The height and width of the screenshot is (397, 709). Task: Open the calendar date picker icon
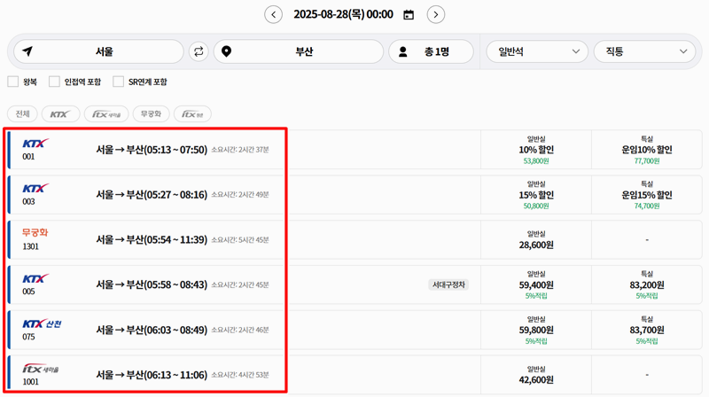pyautogui.click(x=409, y=14)
